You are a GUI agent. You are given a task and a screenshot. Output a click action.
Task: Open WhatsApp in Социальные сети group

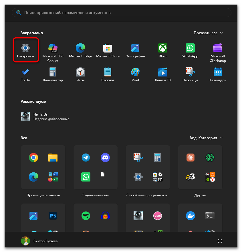coord(86,177)
